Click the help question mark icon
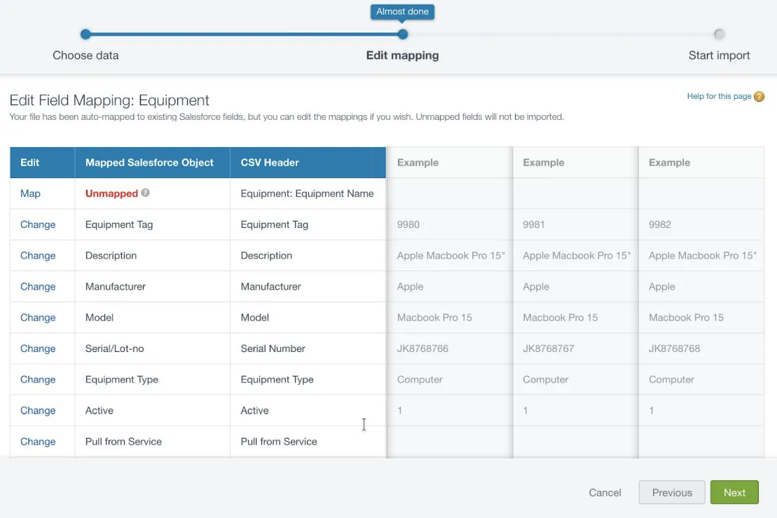This screenshot has height=518, width=777. click(759, 96)
